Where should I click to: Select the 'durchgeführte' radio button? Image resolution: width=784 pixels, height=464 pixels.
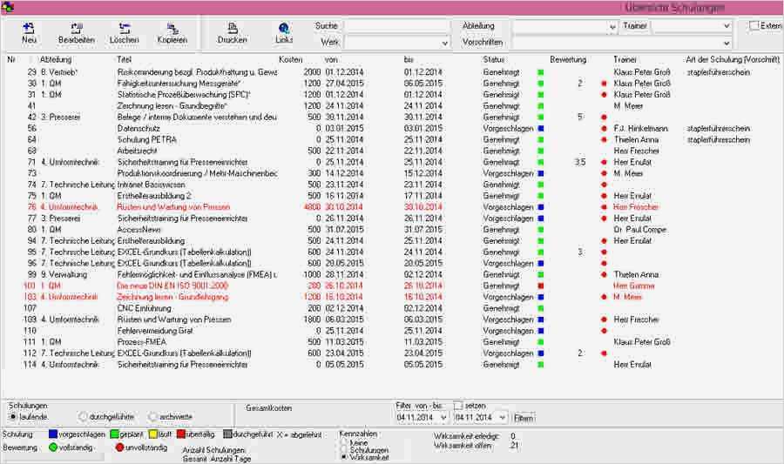(83, 416)
